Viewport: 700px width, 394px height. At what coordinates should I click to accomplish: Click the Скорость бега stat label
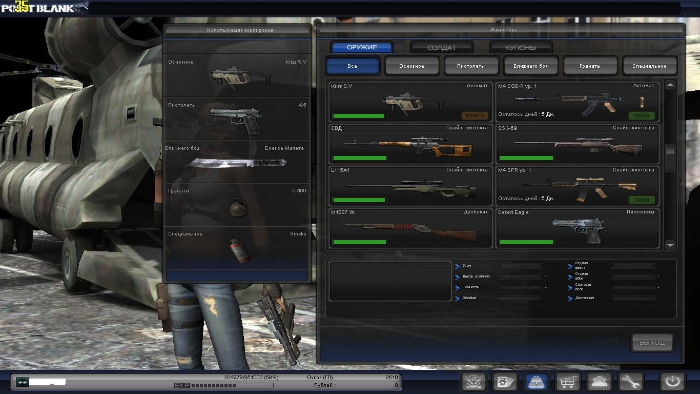pos(583,287)
